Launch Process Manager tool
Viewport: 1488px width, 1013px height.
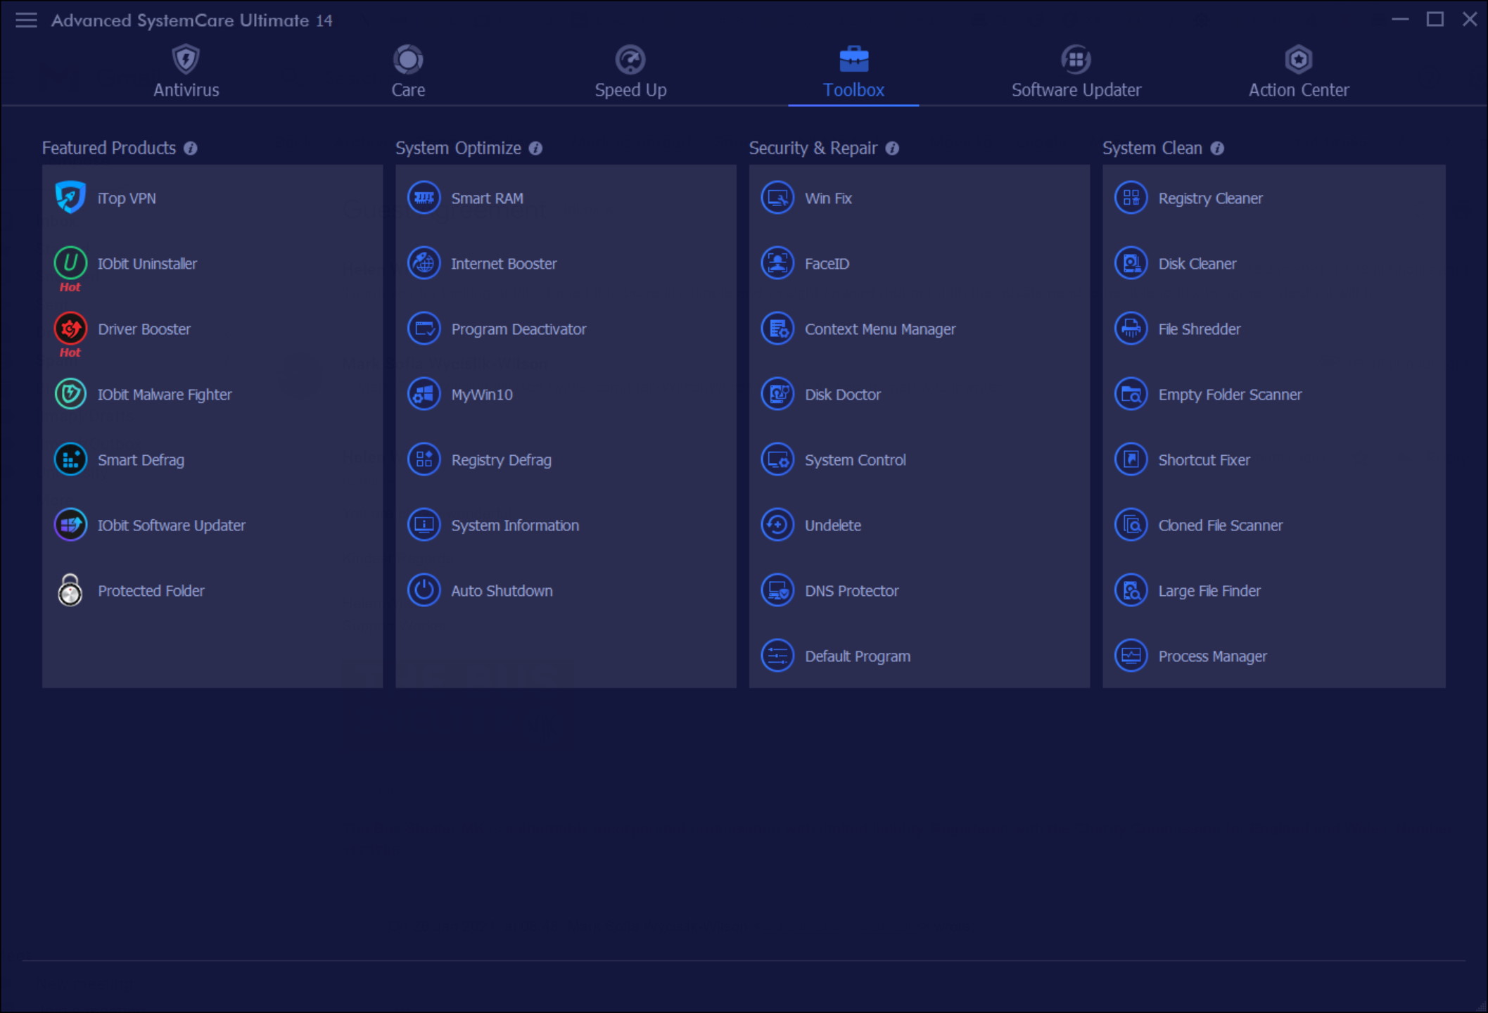coord(1212,656)
